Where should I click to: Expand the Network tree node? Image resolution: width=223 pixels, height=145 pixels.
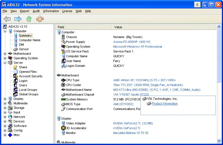[x=5, y=117]
